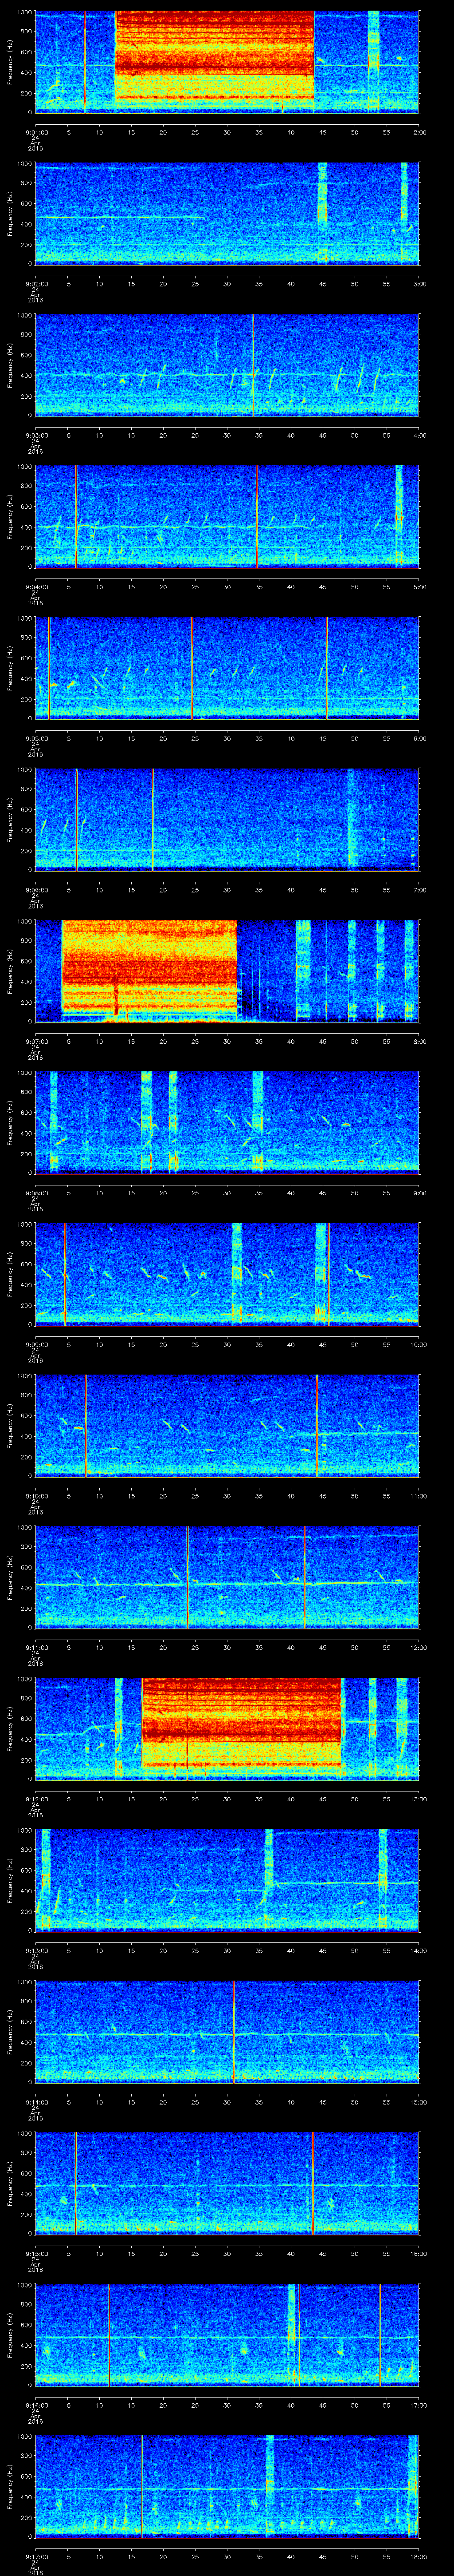Pick the spectrogram panel starting at 9:12:00
This screenshot has width=454, height=2576.
[x=227, y=1728]
